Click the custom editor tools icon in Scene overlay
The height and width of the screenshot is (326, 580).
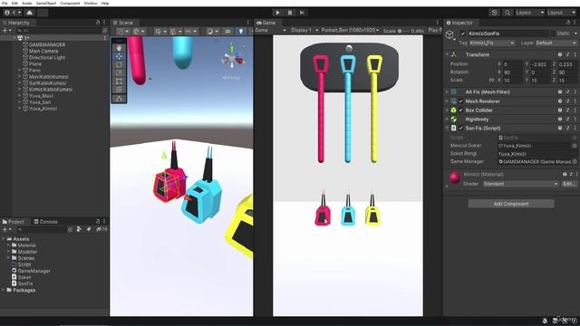(119, 99)
